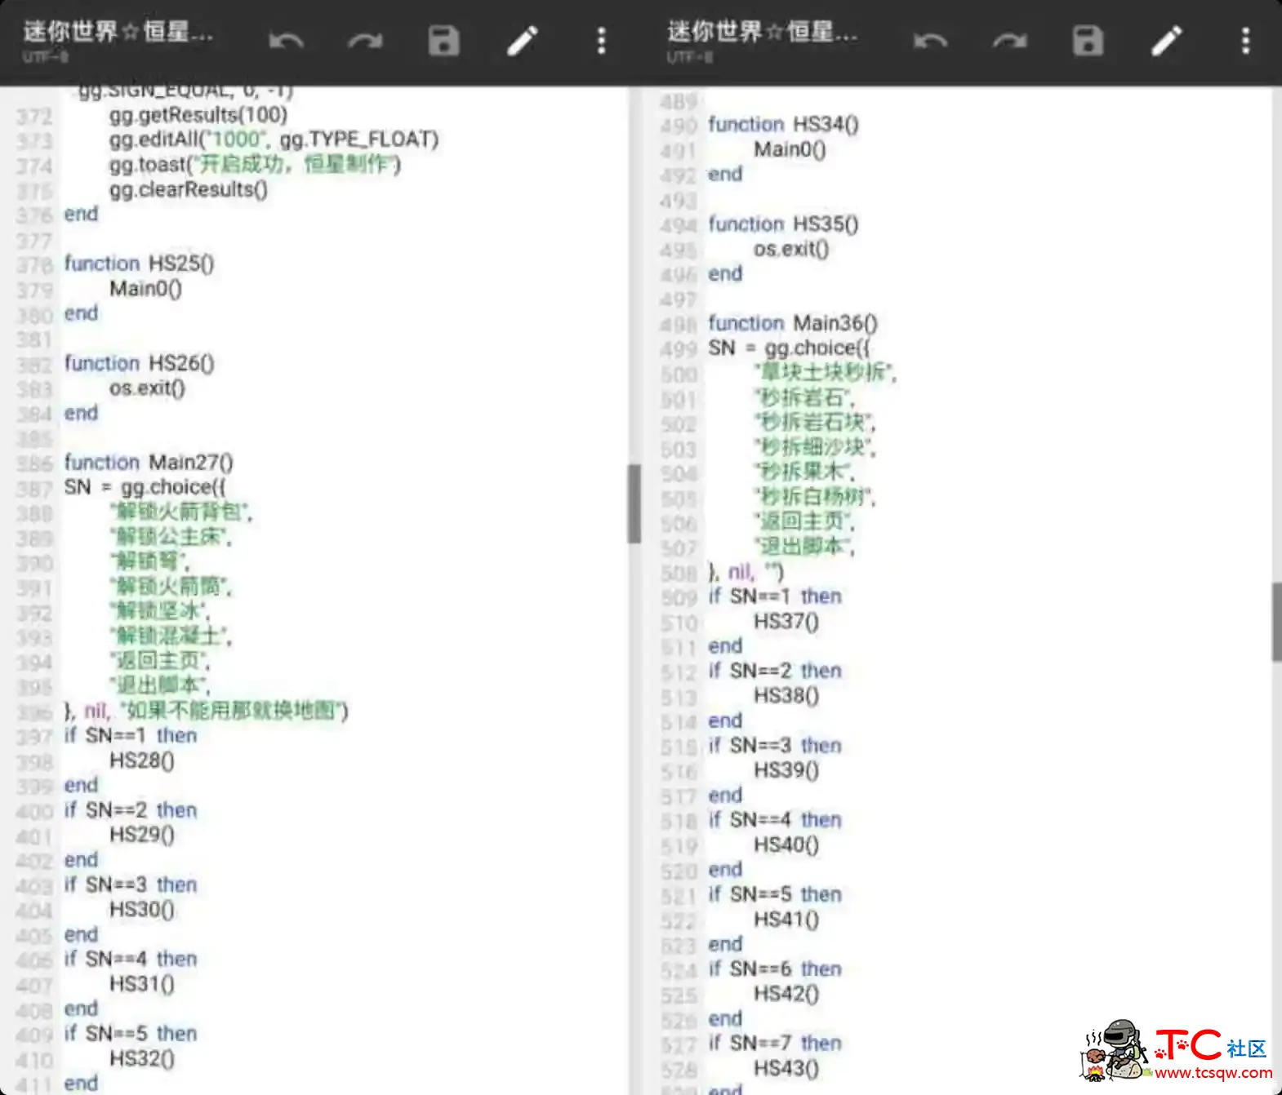Click 'HS30()' call in left editor
Image resolution: width=1282 pixels, height=1095 pixels.
pyautogui.click(x=142, y=910)
